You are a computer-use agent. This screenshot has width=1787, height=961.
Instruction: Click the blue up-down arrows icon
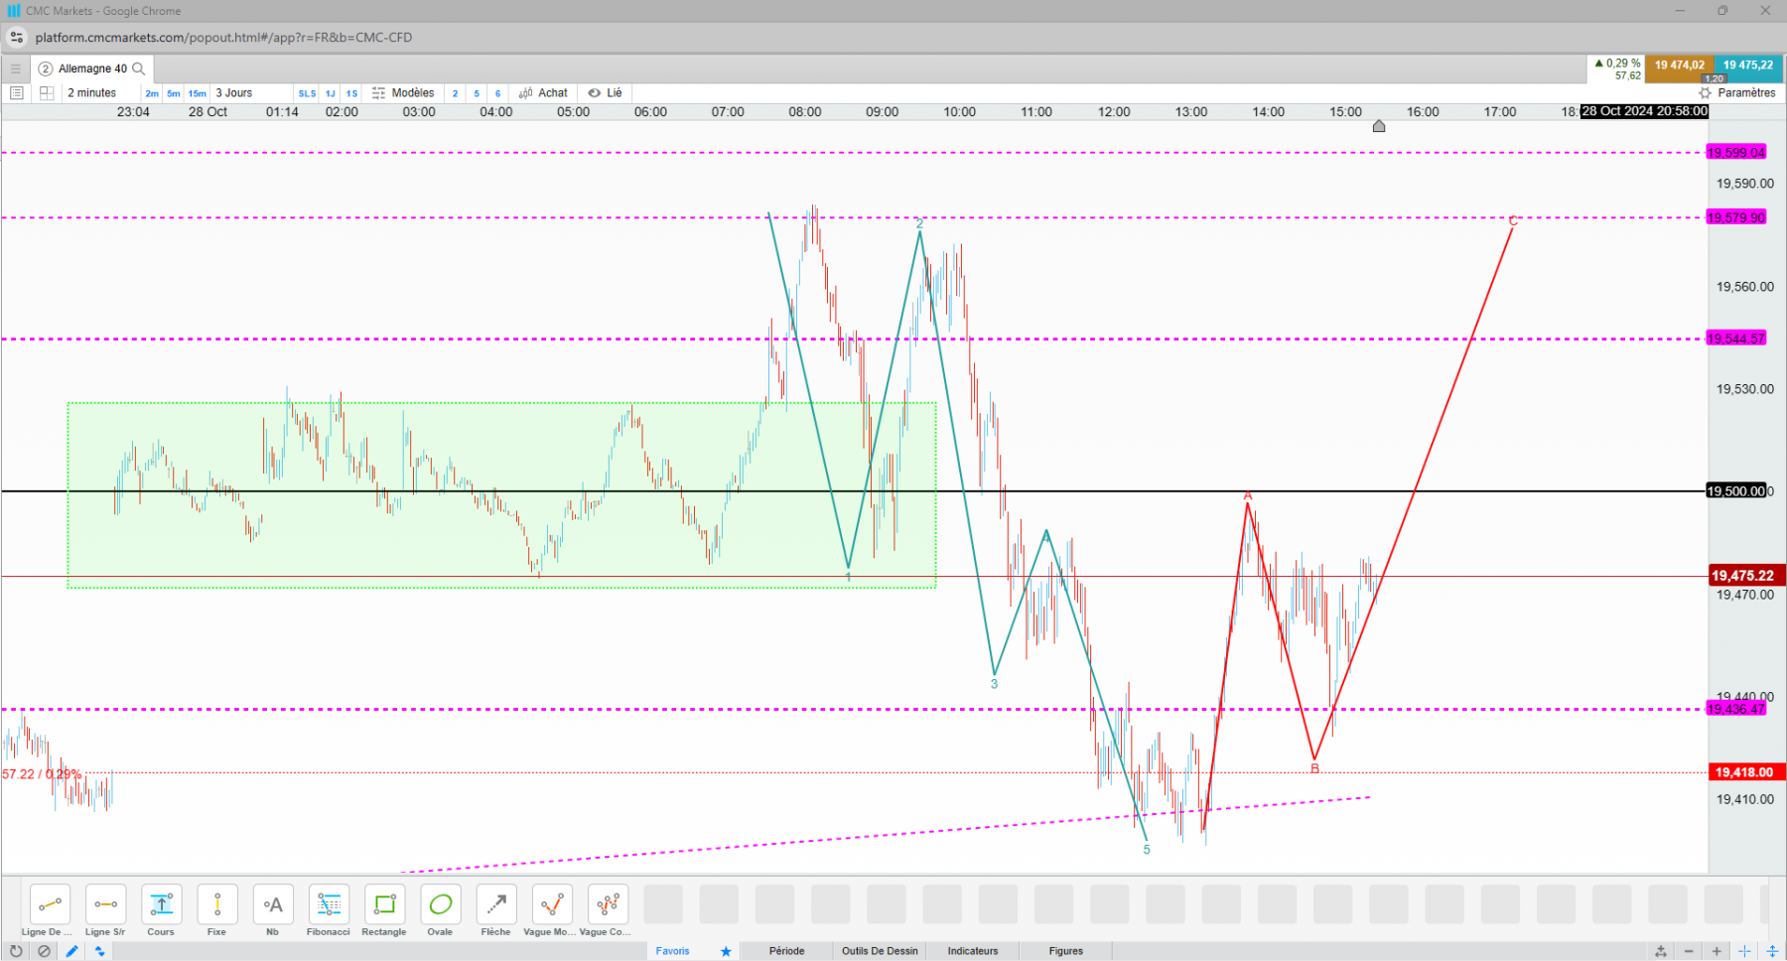click(99, 951)
